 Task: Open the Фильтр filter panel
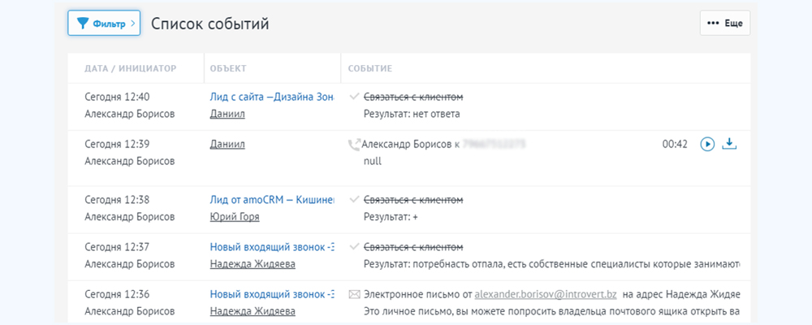point(104,24)
